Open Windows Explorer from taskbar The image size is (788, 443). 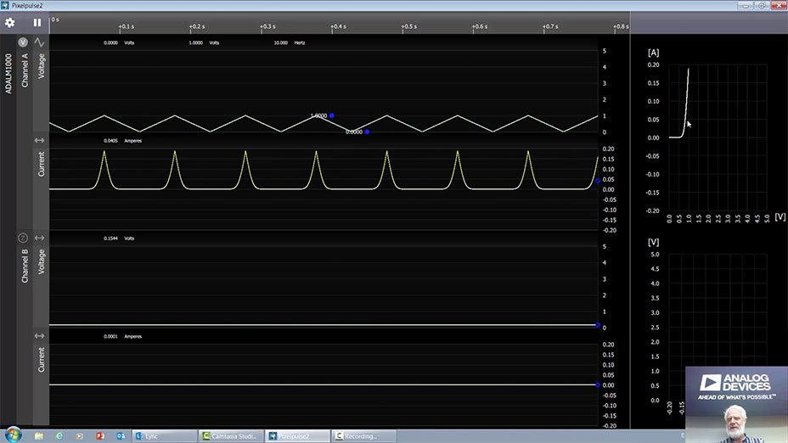(39, 436)
